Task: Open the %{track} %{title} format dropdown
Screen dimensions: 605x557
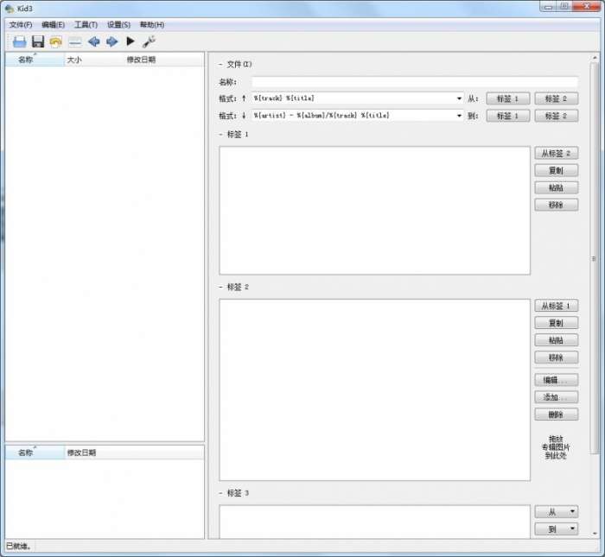Action: point(459,98)
